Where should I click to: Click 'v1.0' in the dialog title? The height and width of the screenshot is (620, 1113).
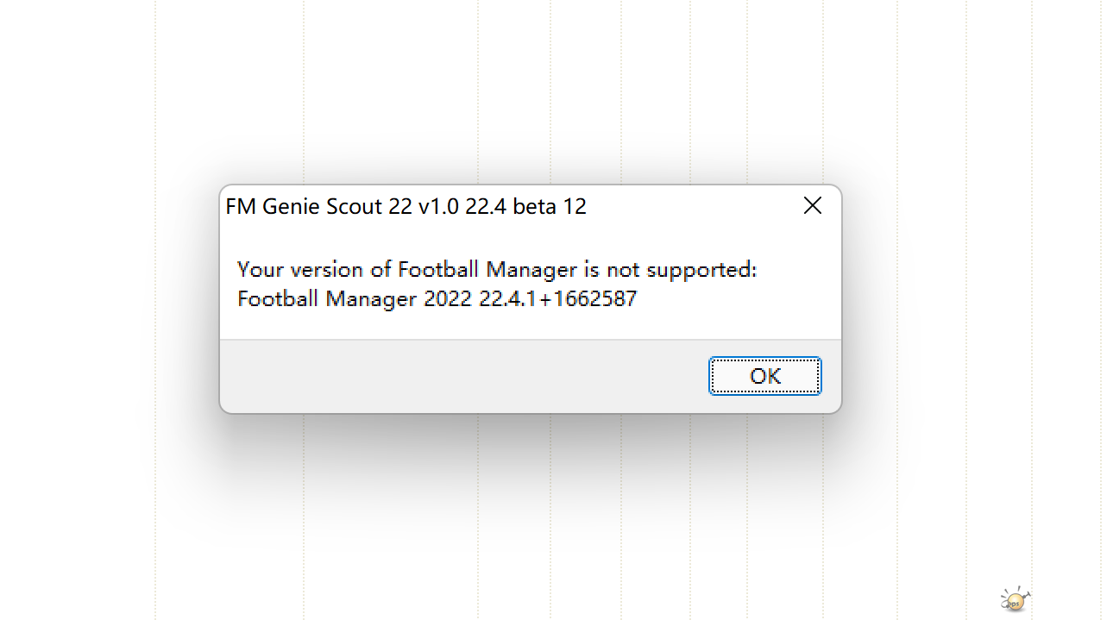point(437,207)
